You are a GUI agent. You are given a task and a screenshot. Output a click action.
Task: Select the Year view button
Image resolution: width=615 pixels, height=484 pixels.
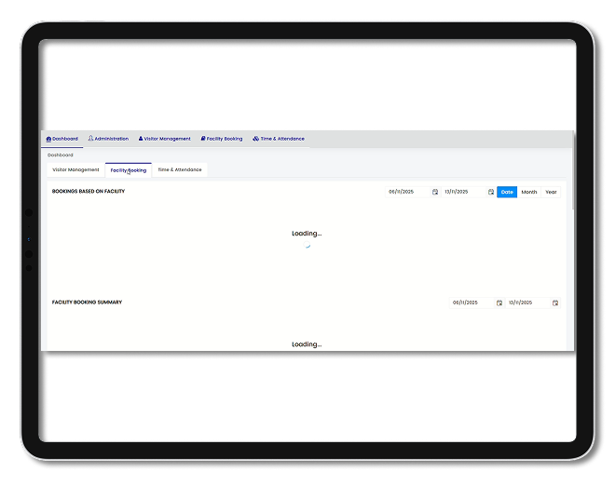pos(551,192)
